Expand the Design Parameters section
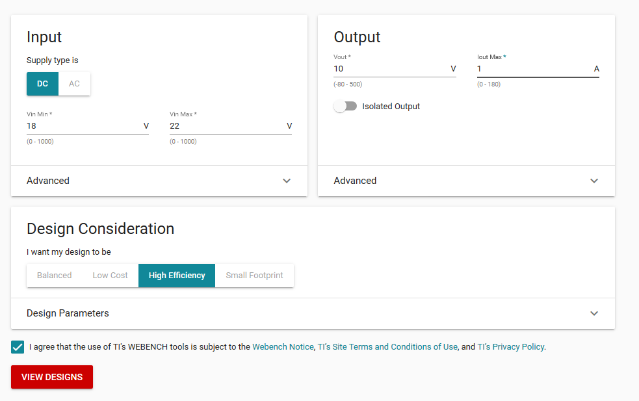The height and width of the screenshot is (401, 639). coord(313,313)
